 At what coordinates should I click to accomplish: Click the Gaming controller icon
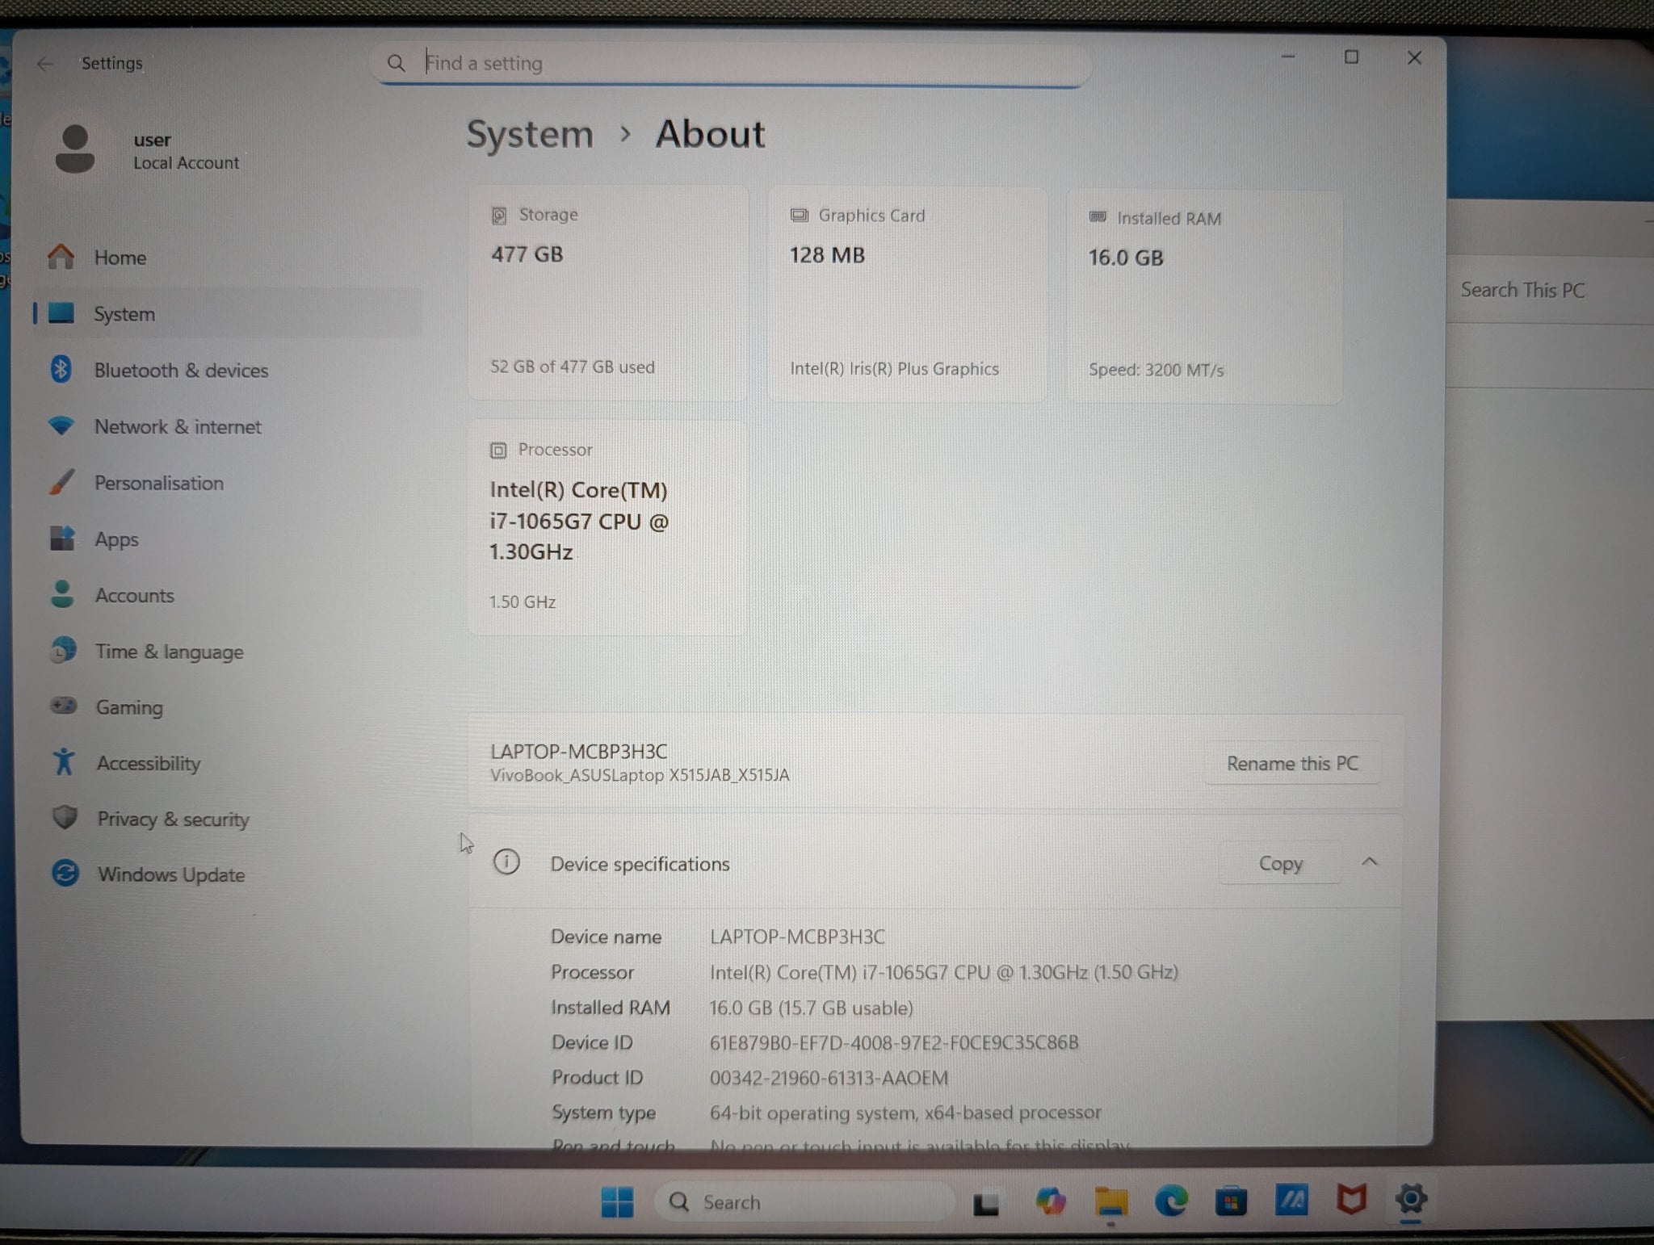click(x=63, y=706)
